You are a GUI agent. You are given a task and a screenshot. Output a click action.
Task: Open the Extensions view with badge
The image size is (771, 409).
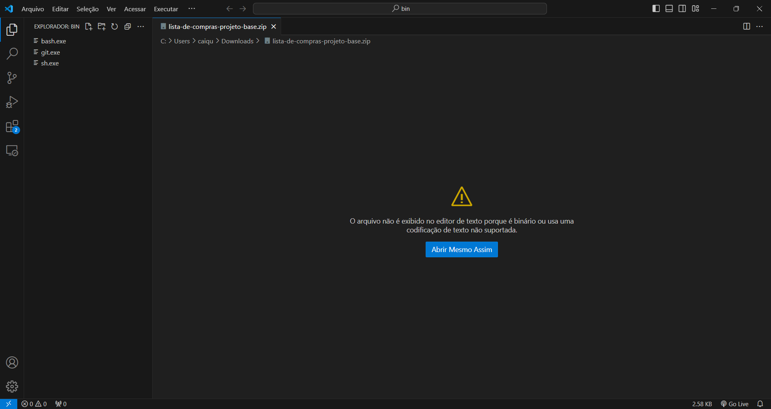click(x=12, y=126)
